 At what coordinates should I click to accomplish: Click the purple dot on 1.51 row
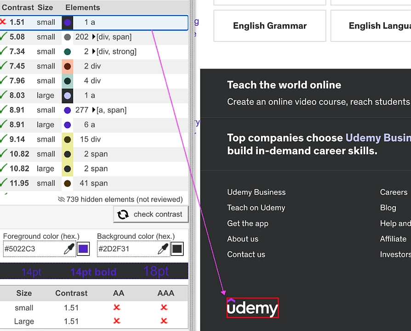[68, 22]
